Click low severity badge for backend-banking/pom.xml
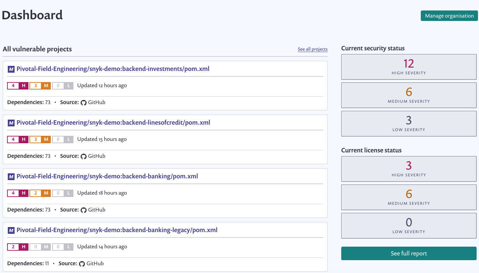 (63, 193)
